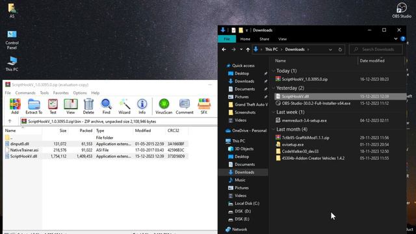Click the Find magnifier icon in WinRAR

(x=106, y=107)
